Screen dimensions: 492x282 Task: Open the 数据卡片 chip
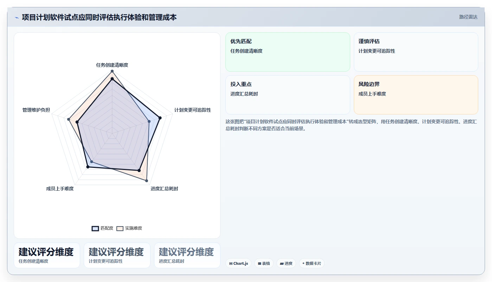pyautogui.click(x=312, y=263)
